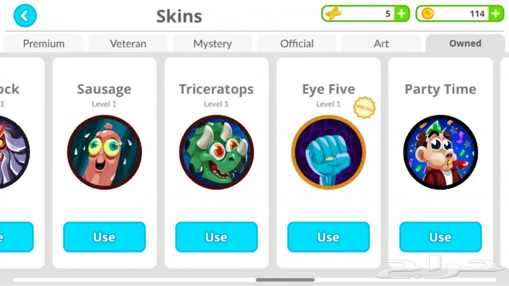Screen dimensions: 509x286
Task: Use the Eye Five skin
Action: point(329,237)
